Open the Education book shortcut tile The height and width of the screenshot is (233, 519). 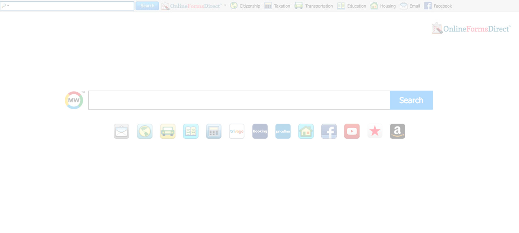pyautogui.click(x=191, y=131)
